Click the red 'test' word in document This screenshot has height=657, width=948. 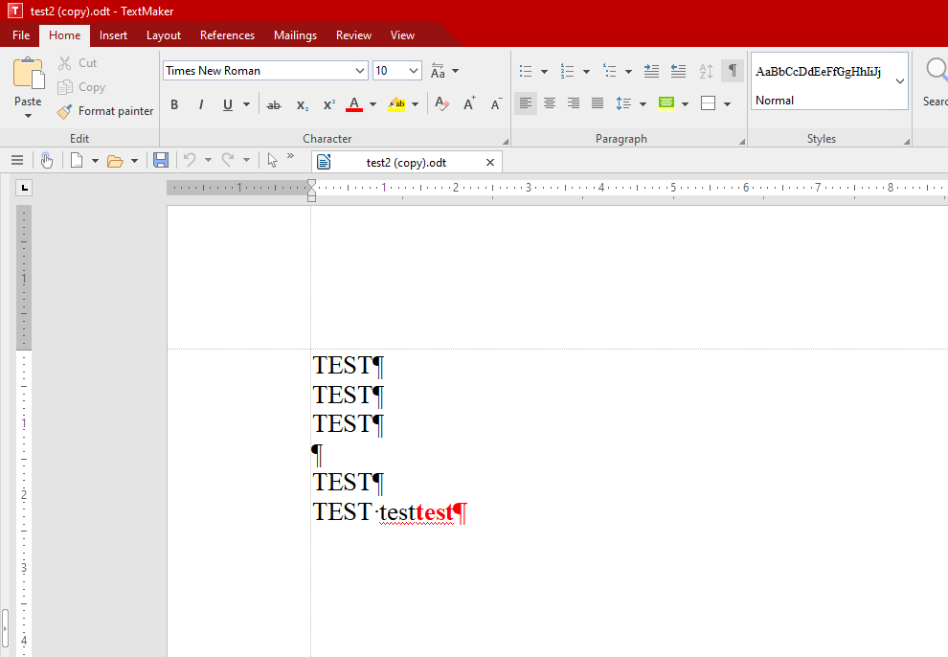(434, 512)
